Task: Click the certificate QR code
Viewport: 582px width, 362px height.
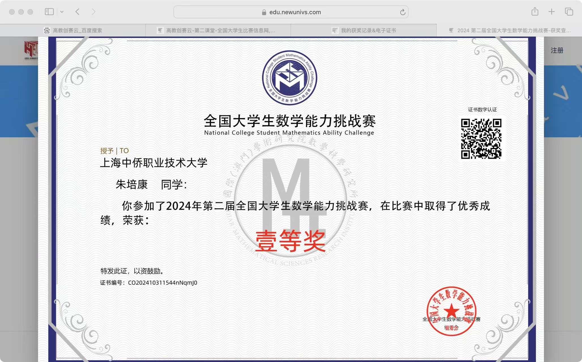Action: coord(481,139)
